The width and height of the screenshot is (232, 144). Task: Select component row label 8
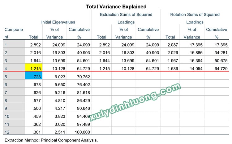coord(6,101)
